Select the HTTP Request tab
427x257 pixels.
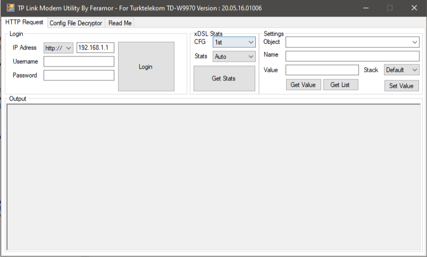pos(24,22)
